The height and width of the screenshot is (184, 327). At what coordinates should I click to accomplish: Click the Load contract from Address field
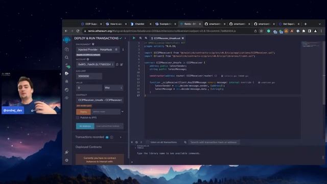(x=109, y=126)
